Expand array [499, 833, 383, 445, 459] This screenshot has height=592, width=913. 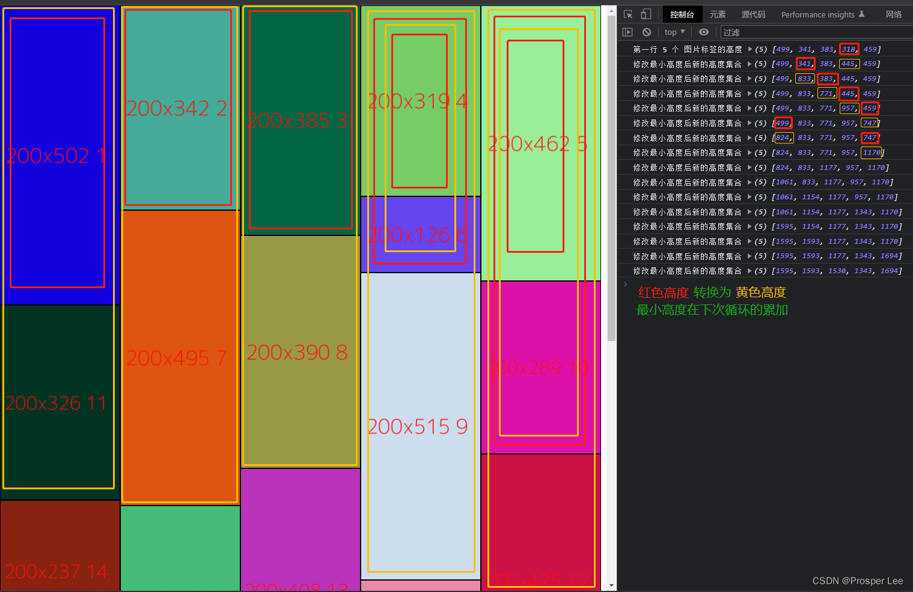point(750,79)
